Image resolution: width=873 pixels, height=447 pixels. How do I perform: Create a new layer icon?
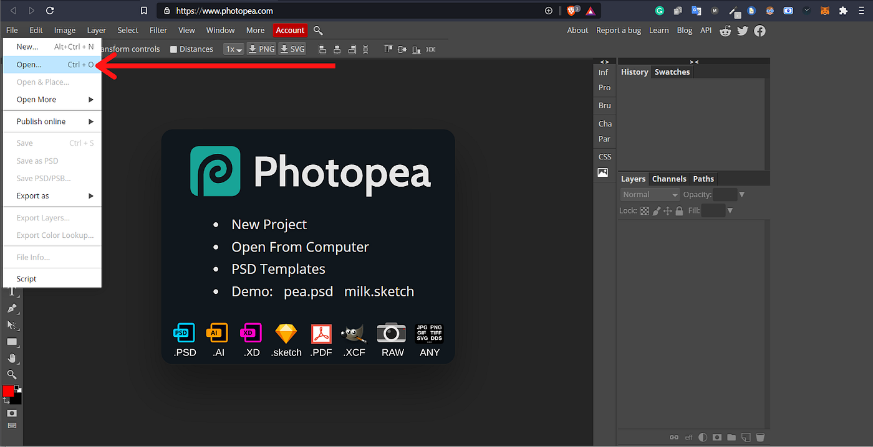(746, 438)
